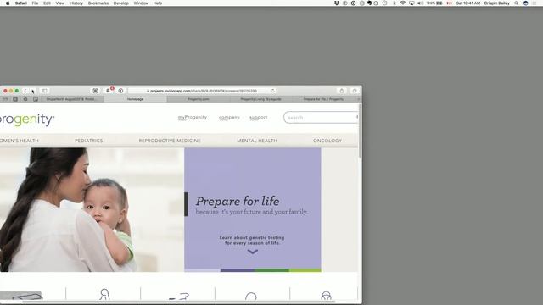Screen dimensions: 543x305
Task: Click the company link
Action: 229,118
